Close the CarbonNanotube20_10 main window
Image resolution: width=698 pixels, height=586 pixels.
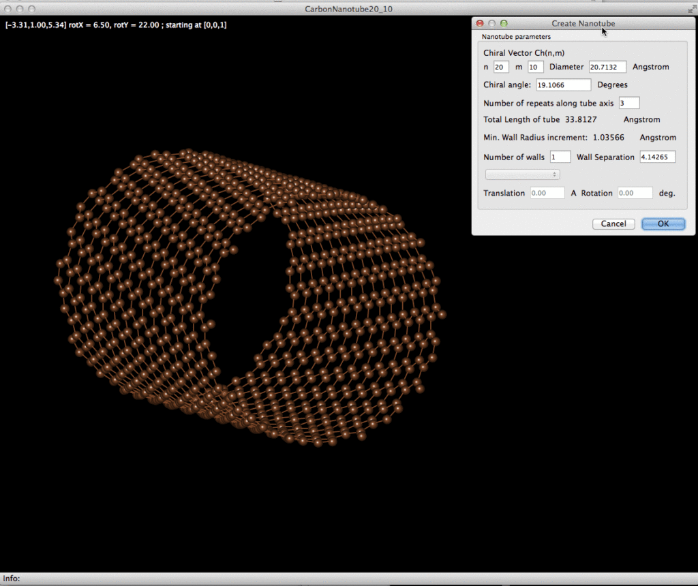coord(8,9)
